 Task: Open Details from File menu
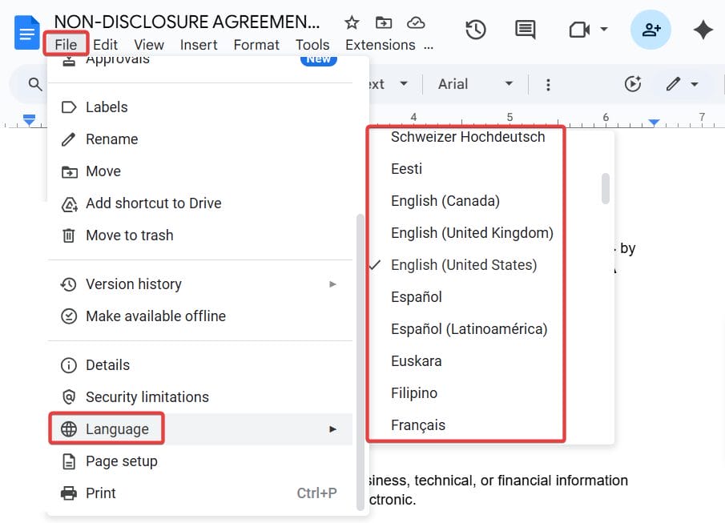point(200,365)
